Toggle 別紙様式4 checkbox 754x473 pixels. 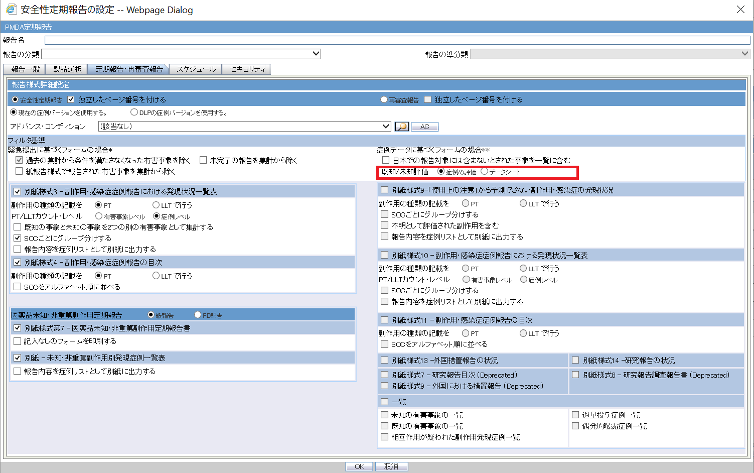18,262
